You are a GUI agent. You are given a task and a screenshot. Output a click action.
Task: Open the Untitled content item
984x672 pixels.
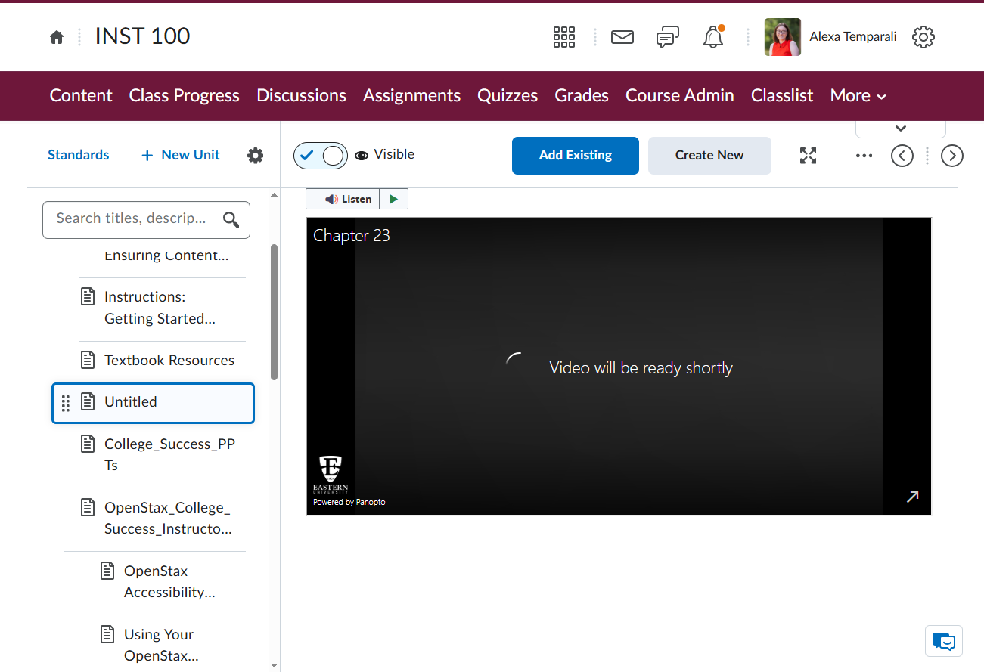153,403
